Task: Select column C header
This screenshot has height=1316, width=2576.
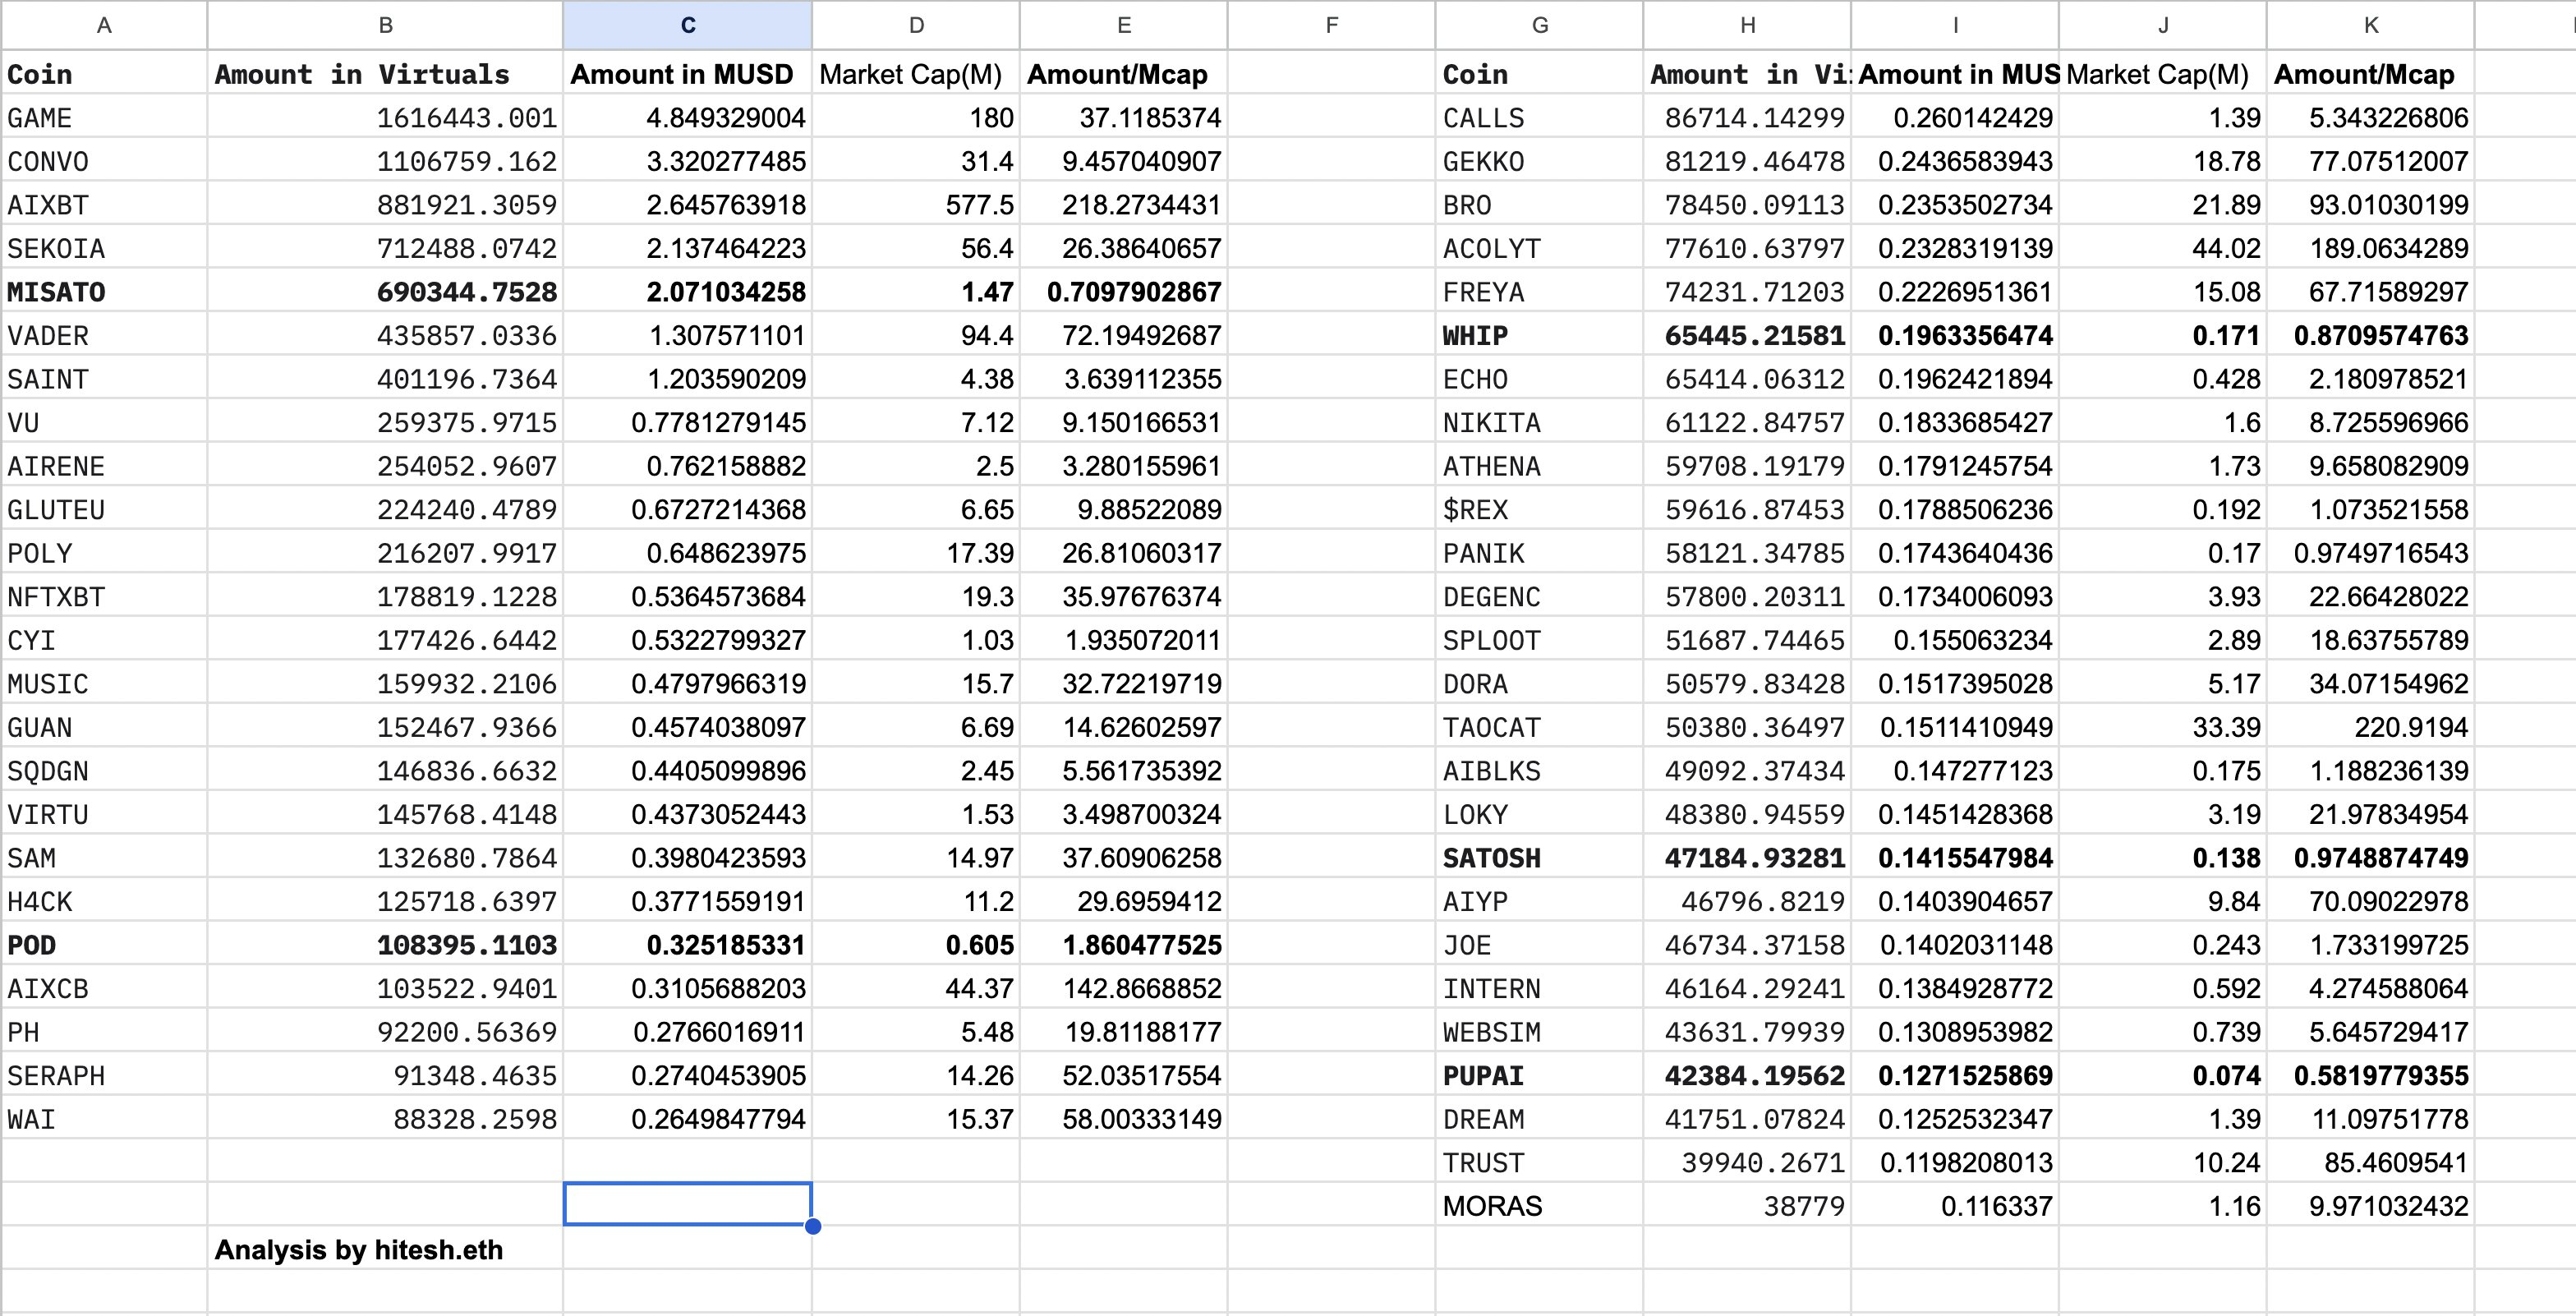Action: tap(687, 26)
